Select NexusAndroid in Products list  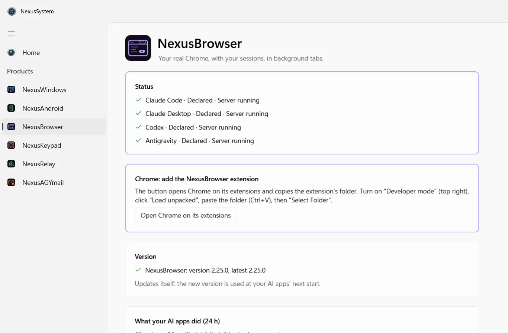(x=54, y=108)
